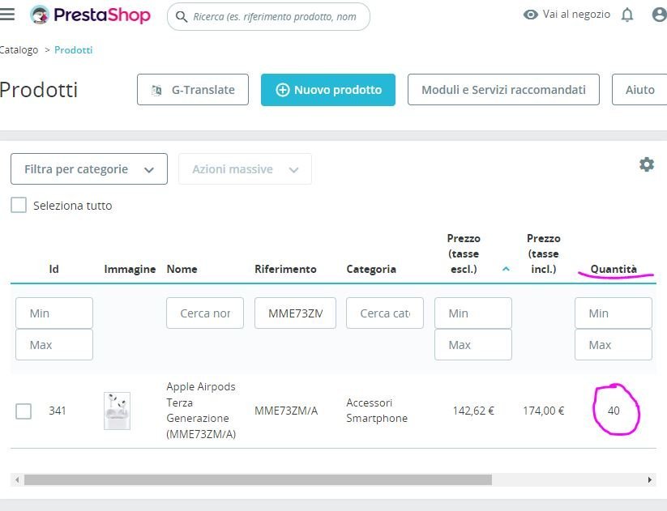Focus the top search bar field
The width and height of the screenshot is (667, 511).
(268, 16)
